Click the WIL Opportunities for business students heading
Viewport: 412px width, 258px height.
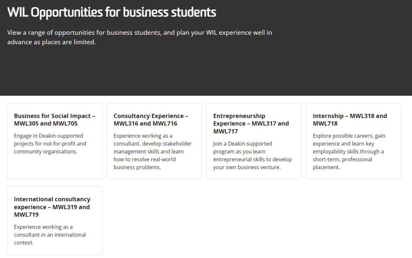(112, 13)
